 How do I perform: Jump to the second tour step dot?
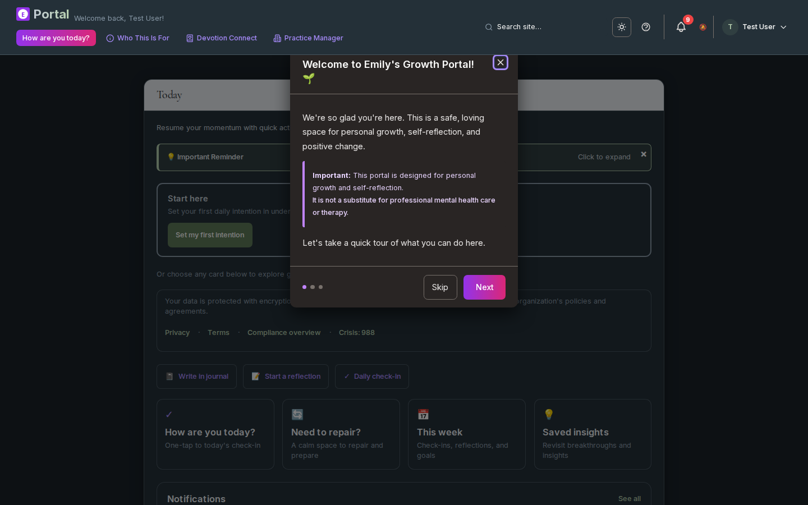313,287
